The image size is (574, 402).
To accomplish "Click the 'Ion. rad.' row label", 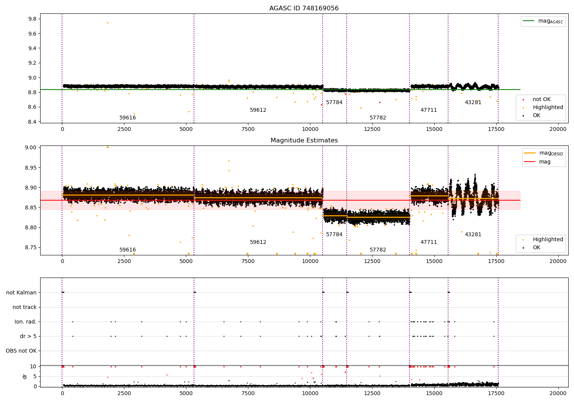I will (x=26, y=322).
